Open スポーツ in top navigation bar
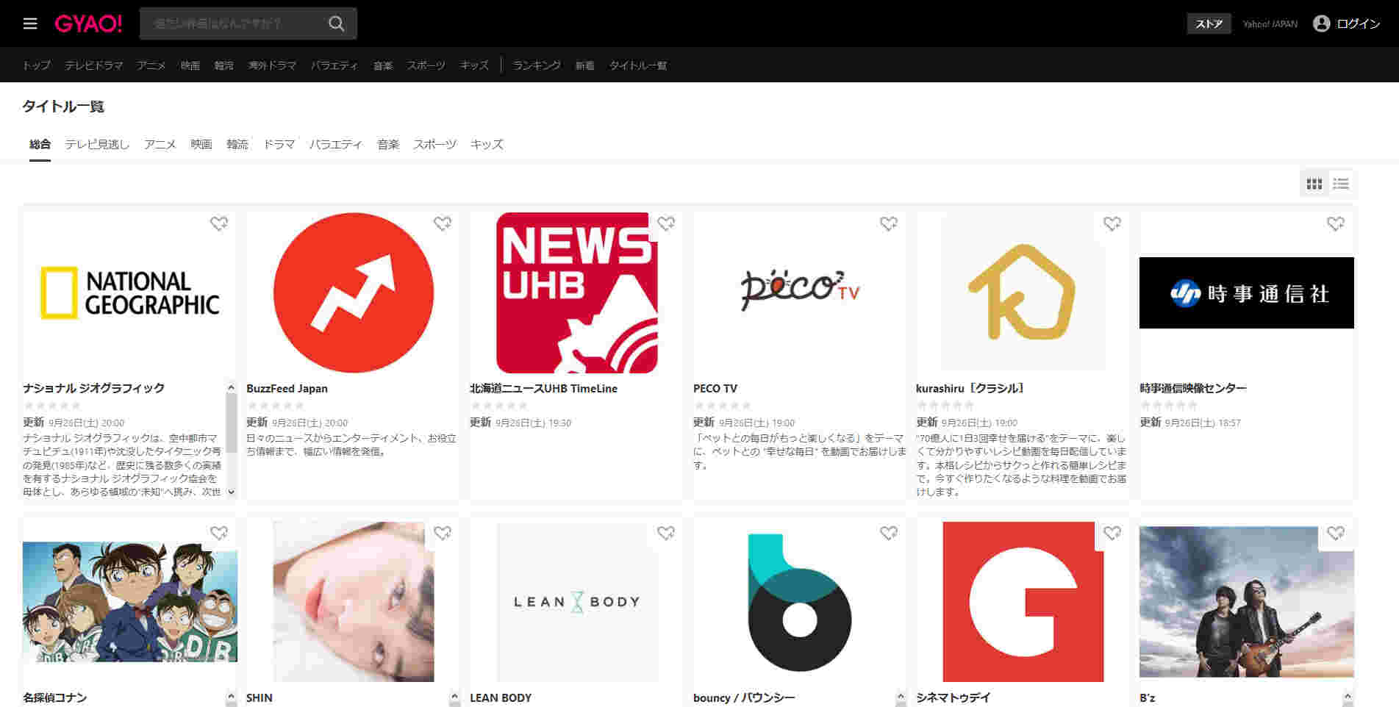Image resolution: width=1399 pixels, height=707 pixels. [426, 65]
